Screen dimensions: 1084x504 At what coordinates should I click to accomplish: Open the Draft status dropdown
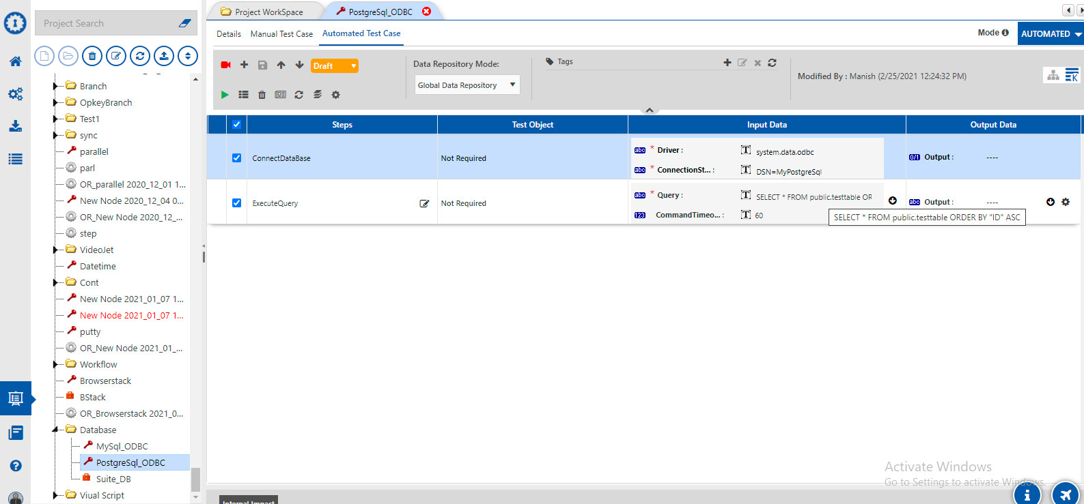tap(335, 66)
